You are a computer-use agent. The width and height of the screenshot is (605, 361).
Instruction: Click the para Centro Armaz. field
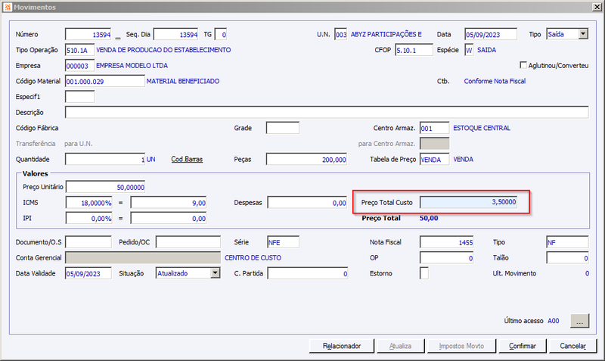(x=434, y=144)
